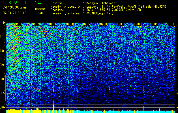This screenshot has width=178, height=113.
Task: Click the receiver ICOM IC-575 frequency text
Action: (x=113, y=10)
